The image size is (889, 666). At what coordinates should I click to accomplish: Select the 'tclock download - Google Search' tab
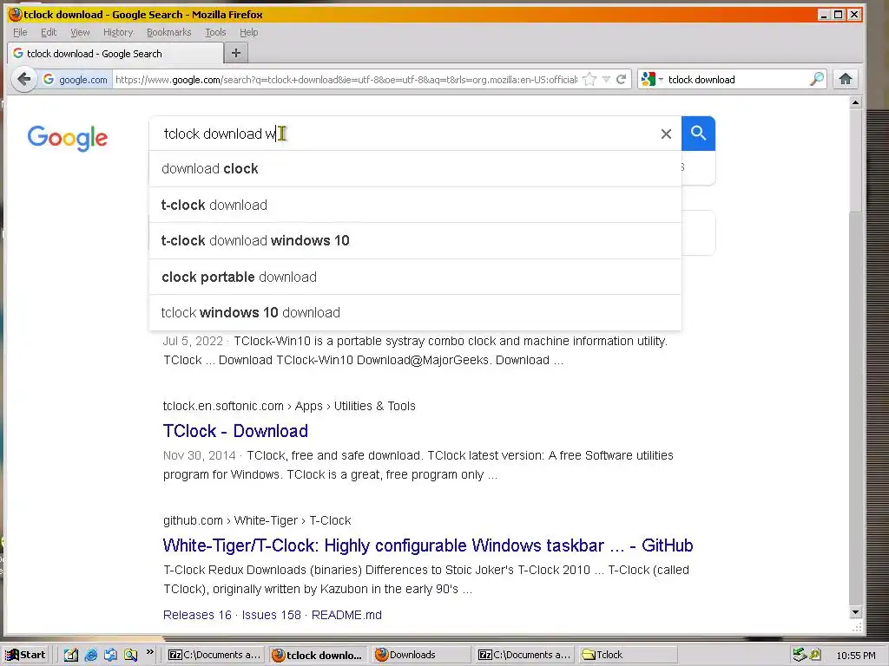pos(115,53)
